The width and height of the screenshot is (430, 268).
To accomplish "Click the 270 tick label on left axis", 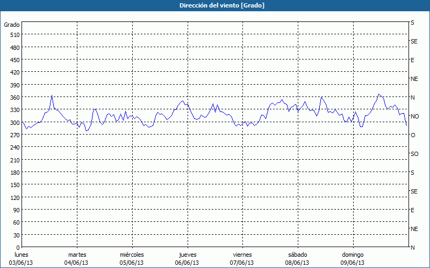I will [x=15, y=135].
